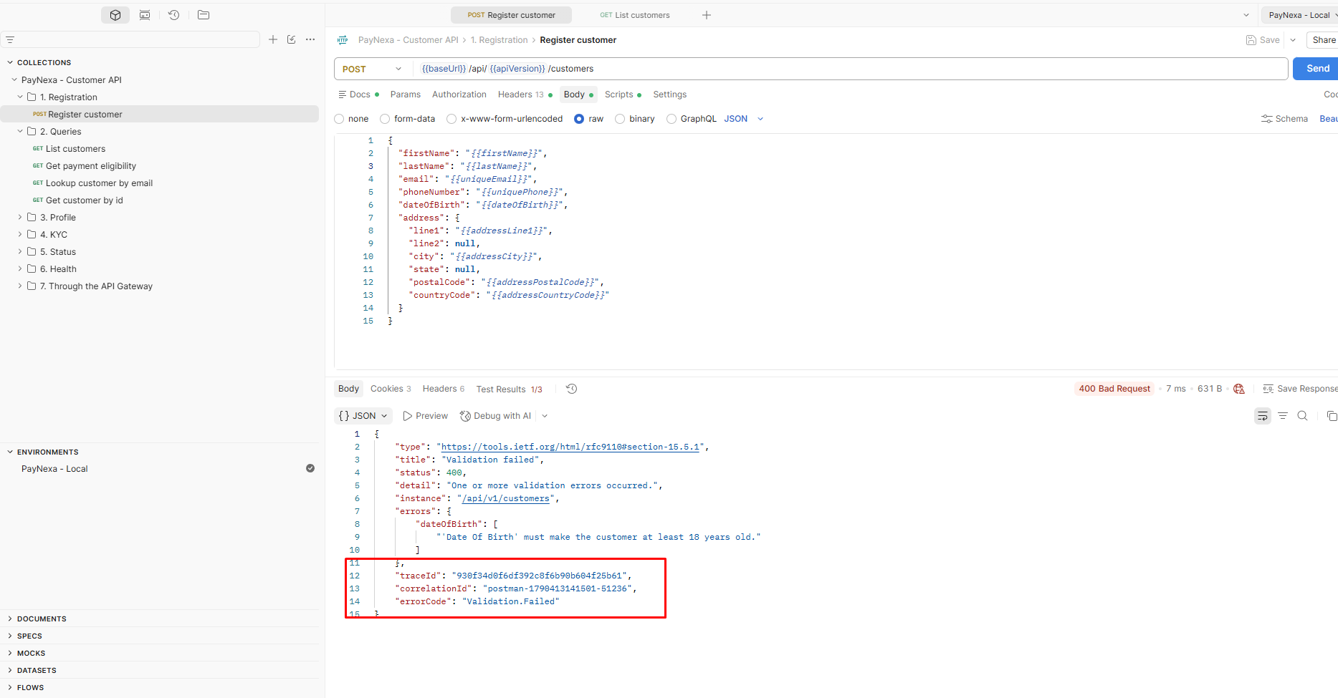Click the response history clock icon

click(571, 389)
